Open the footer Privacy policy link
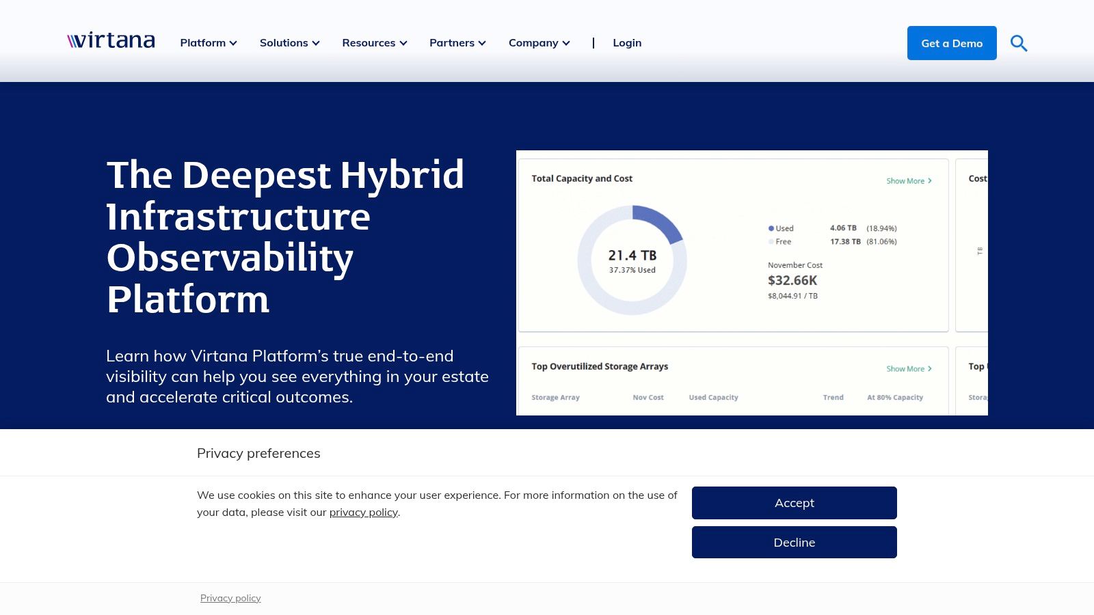The image size is (1094, 615). tap(230, 598)
